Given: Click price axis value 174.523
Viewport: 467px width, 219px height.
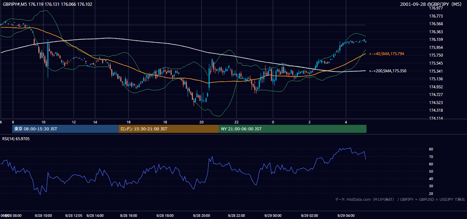Looking at the screenshot, I should 436,103.
